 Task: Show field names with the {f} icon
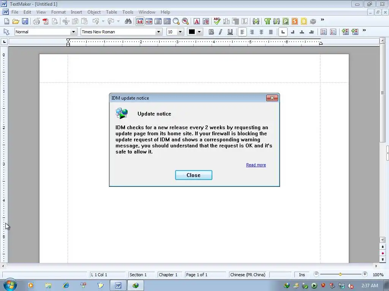[x=277, y=21]
